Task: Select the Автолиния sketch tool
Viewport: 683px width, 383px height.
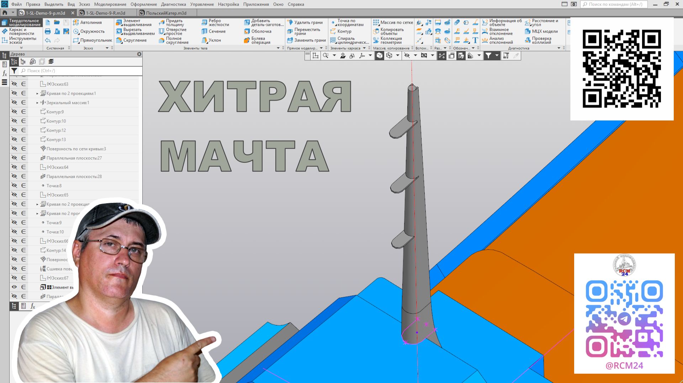Action: [x=90, y=22]
